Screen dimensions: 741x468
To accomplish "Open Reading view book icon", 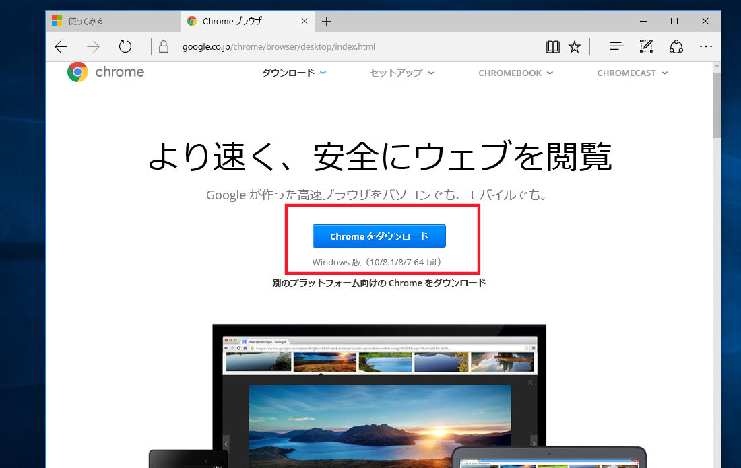I will pos(553,46).
